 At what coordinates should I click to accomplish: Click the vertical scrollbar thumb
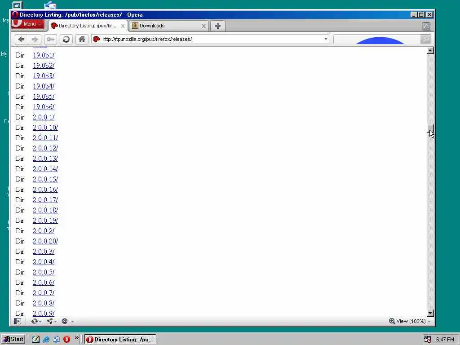coord(430,128)
